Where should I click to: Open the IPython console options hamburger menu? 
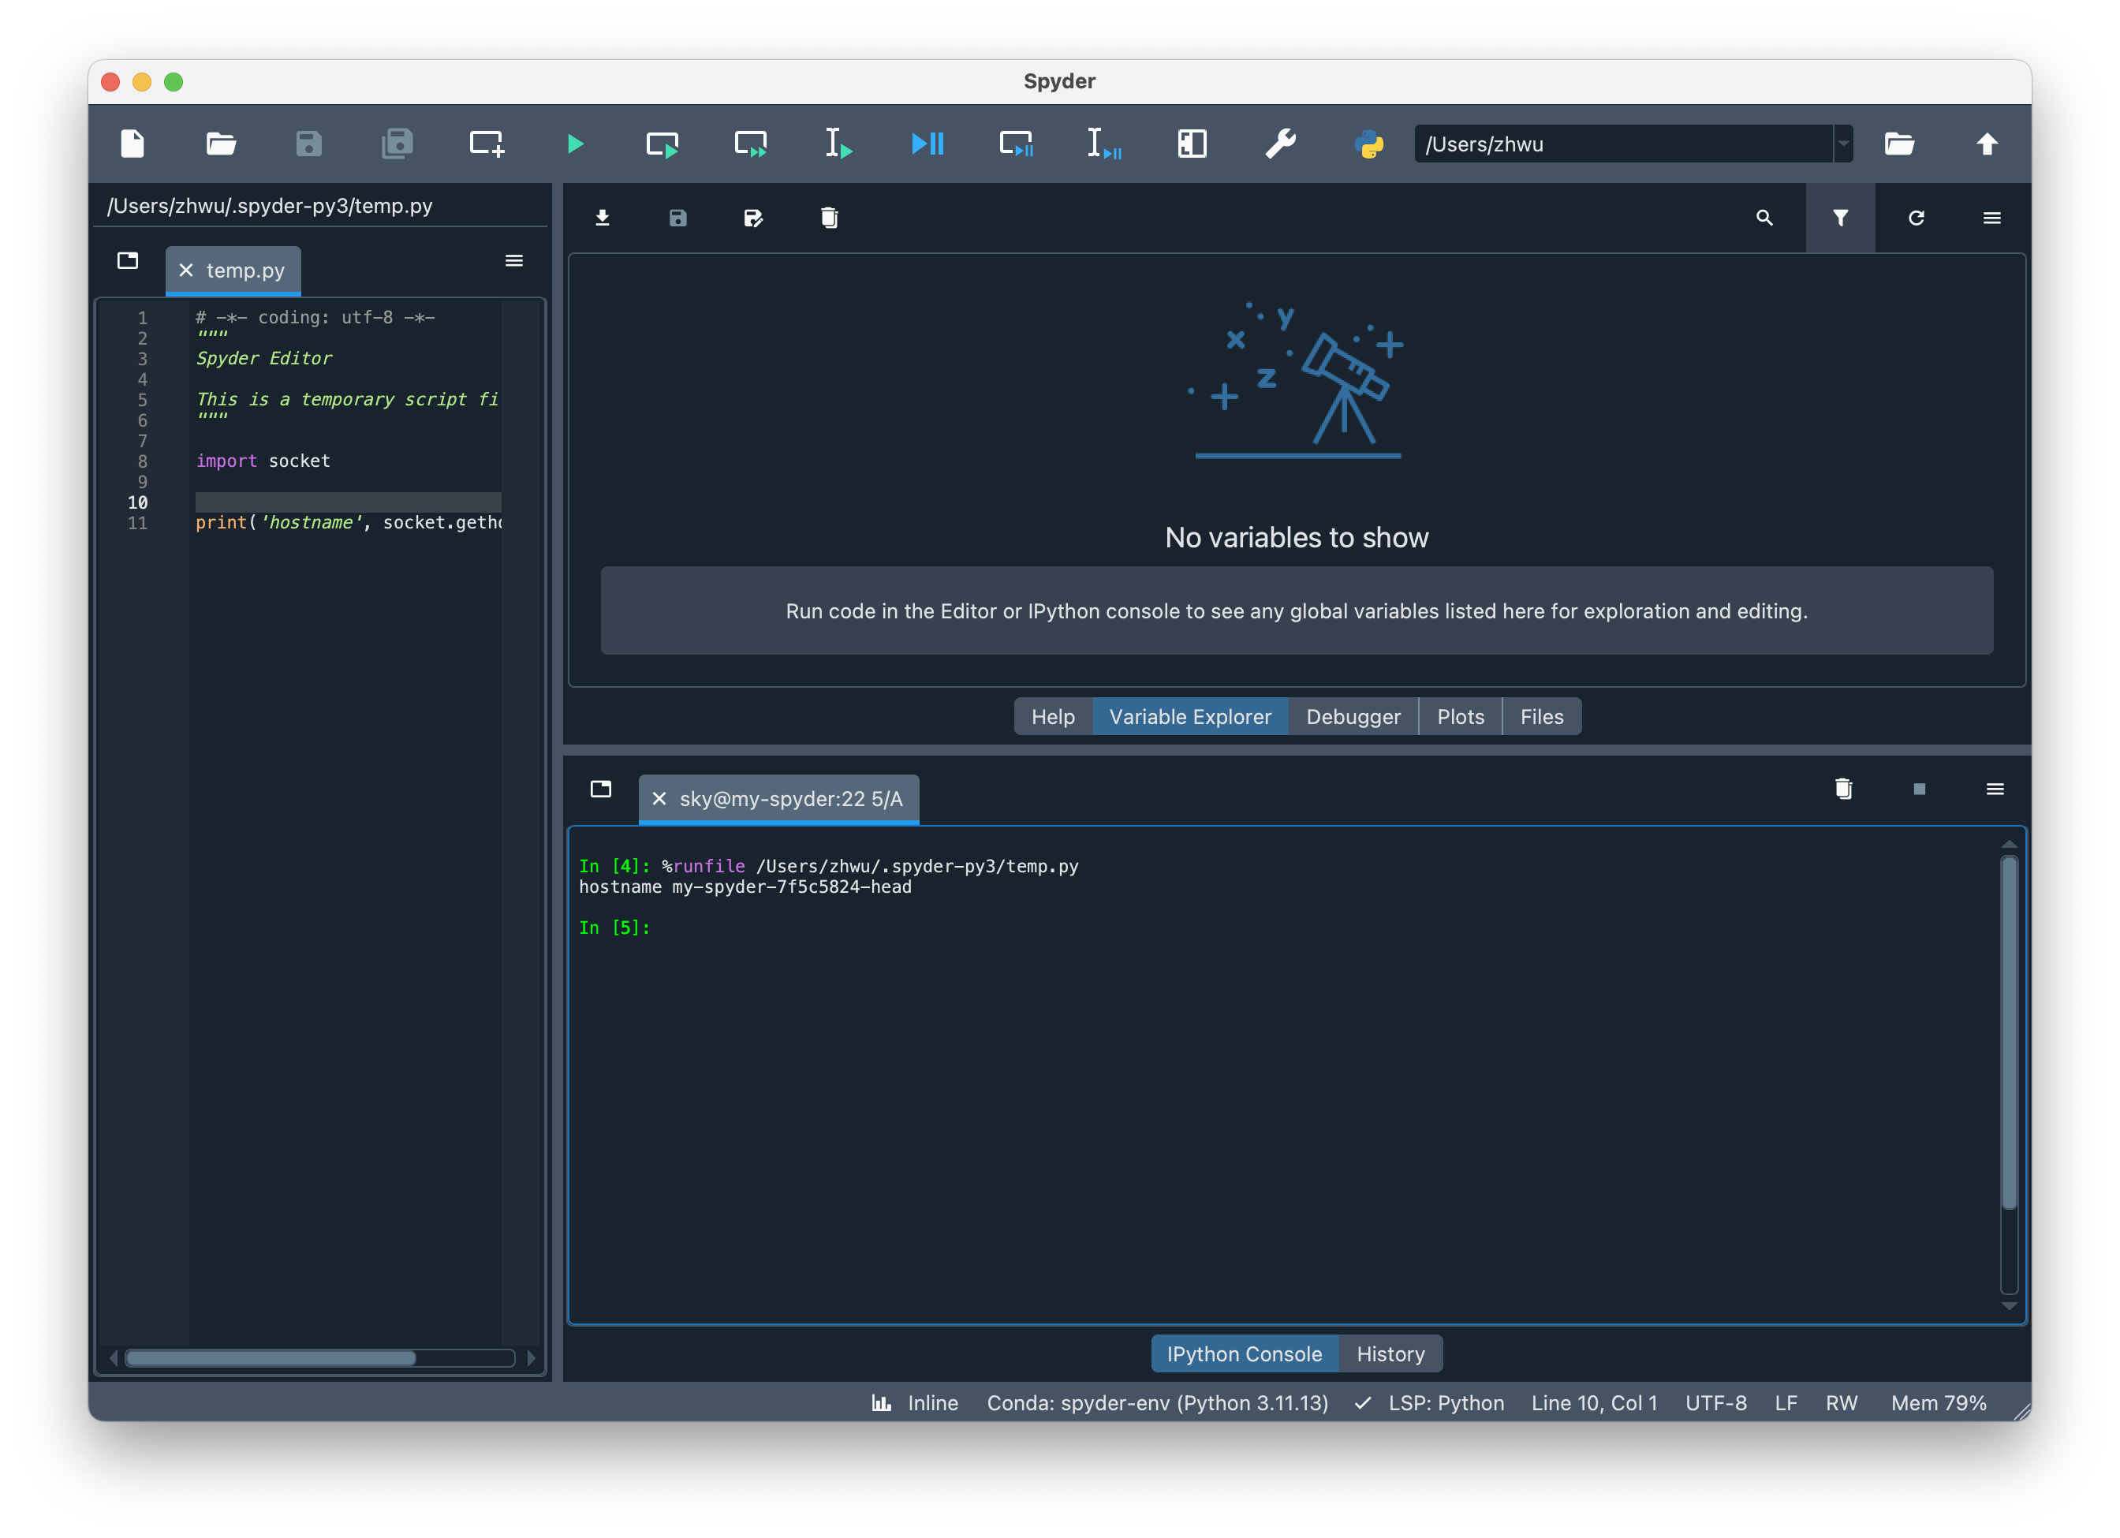pyautogui.click(x=1995, y=789)
